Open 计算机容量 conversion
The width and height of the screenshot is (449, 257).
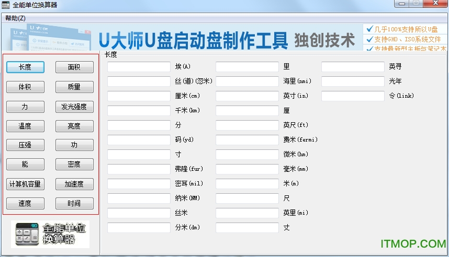click(x=25, y=184)
